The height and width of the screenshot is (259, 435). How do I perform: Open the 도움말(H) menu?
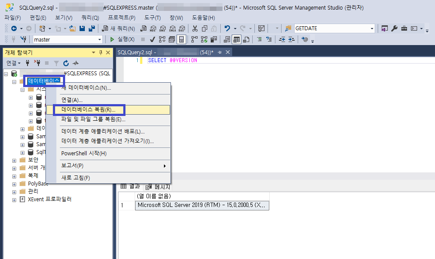[x=203, y=18]
